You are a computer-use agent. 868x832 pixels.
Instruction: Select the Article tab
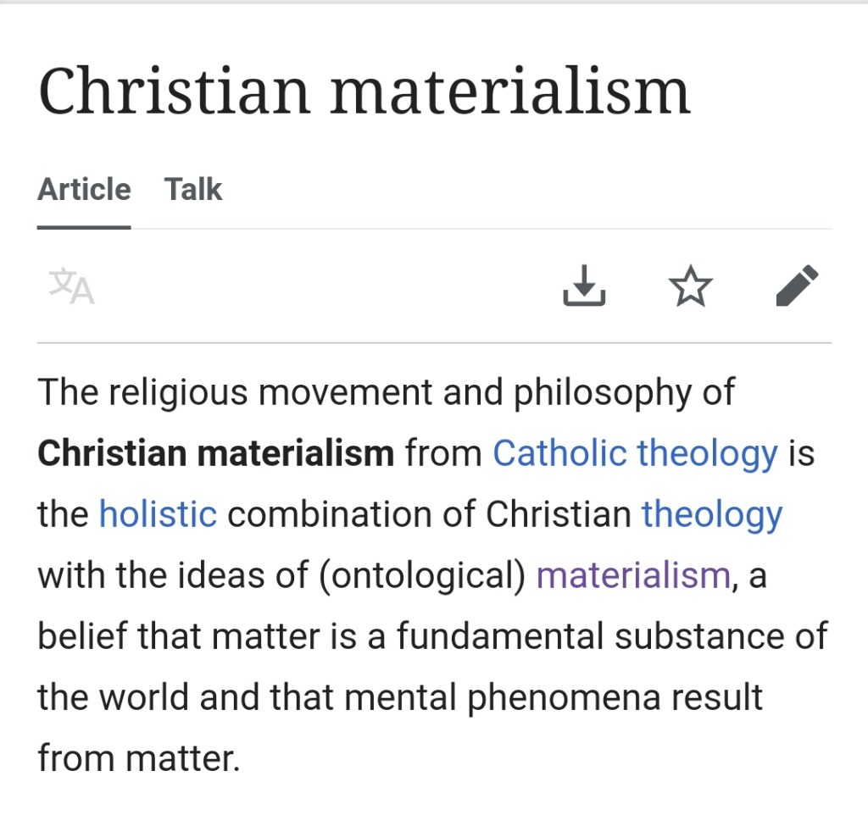click(x=84, y=189)
